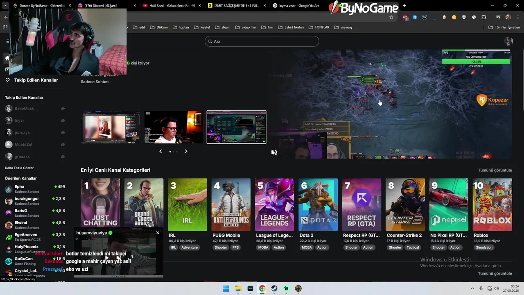Screen dimensions: 524x295
Task: Open the Dükkan bookmarks folder
Action: click(159, 27)
